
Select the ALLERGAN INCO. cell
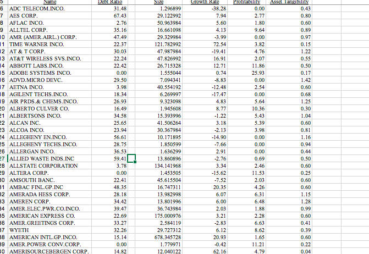pyautogui.click(x=50, y=151)
